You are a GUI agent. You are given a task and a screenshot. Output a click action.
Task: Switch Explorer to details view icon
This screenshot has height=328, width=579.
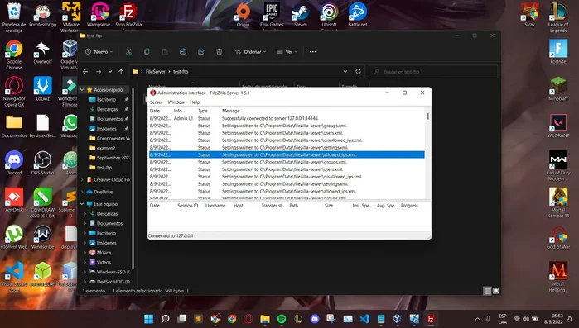coord(487,291)
